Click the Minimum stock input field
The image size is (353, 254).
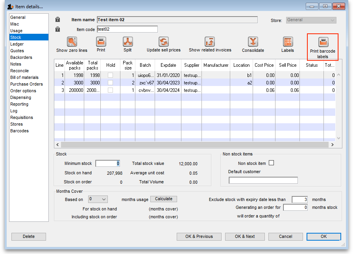[107, 163]
